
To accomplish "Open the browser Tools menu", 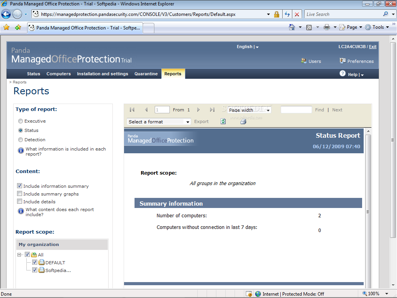I will (377, 27).
